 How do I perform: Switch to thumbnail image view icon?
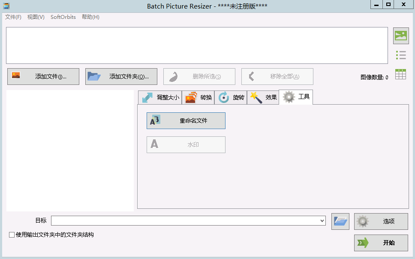(x=401, y=36)
